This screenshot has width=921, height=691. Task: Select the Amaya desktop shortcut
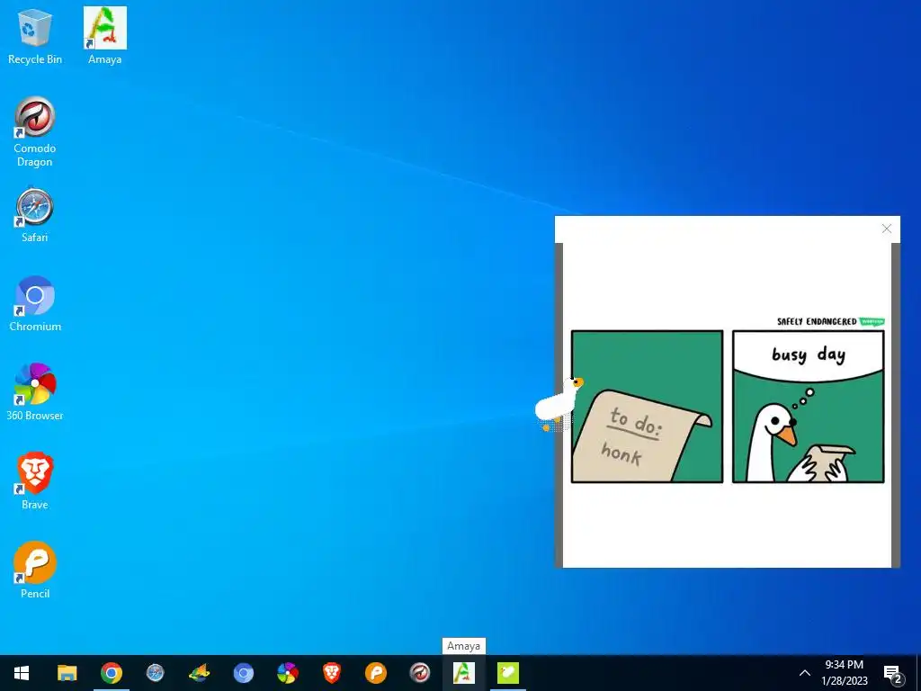pyautogui.click(x=104, y=36)
